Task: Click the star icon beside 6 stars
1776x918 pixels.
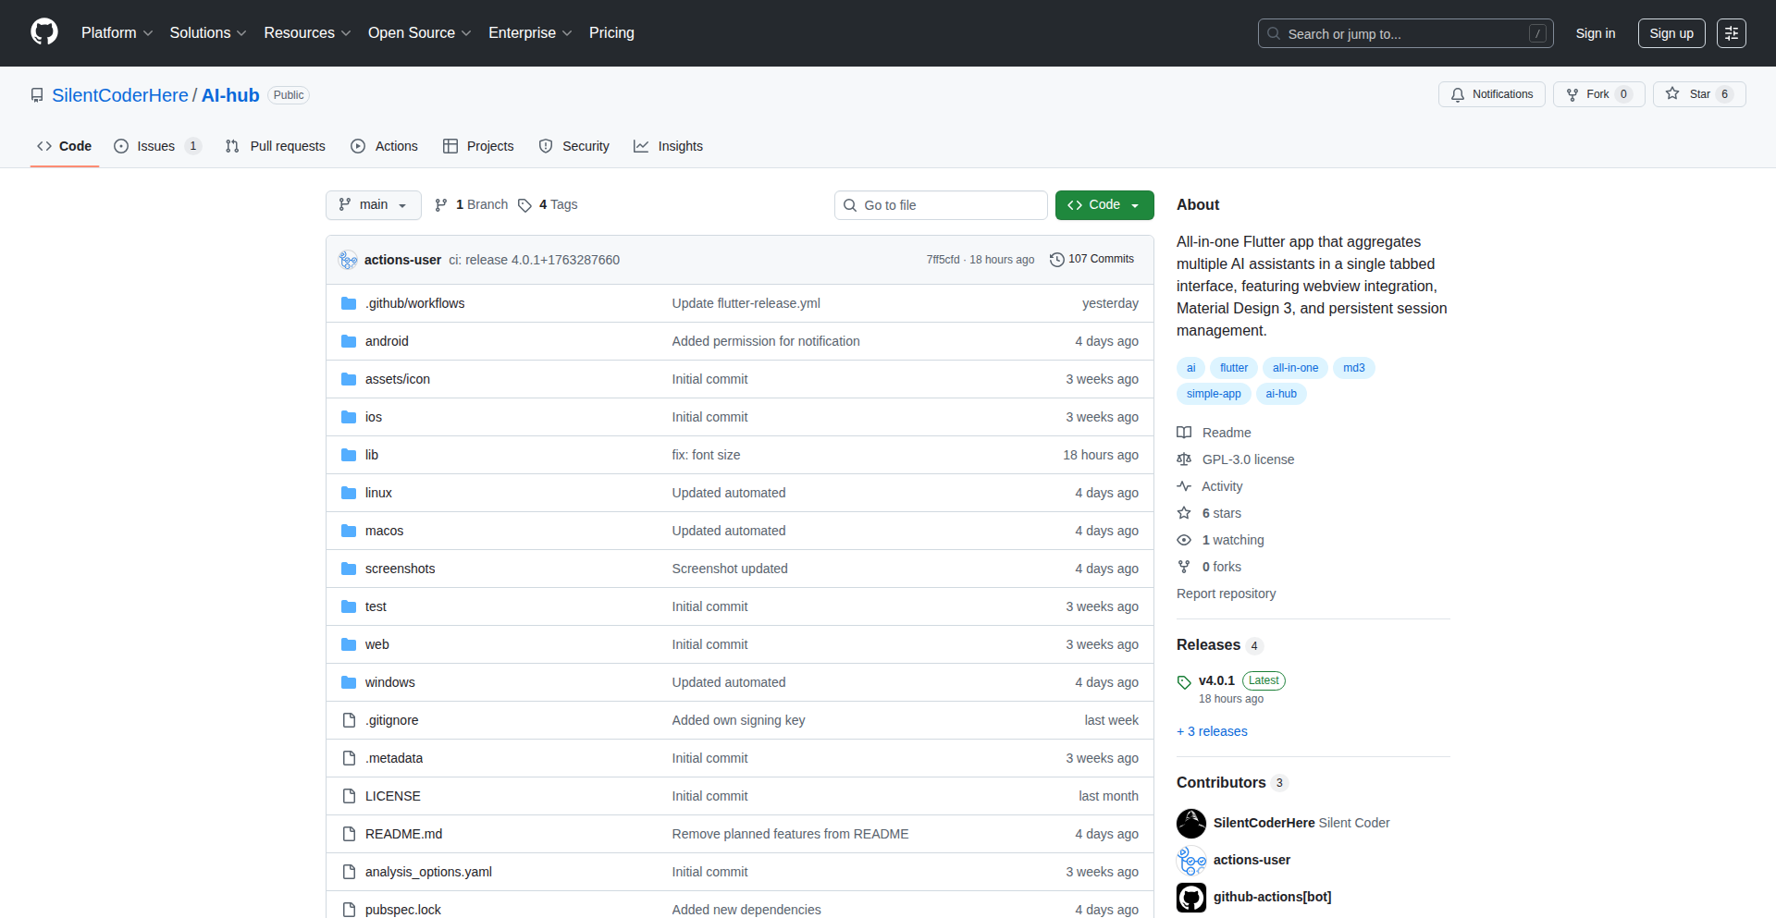Action: pos(1184,513)
